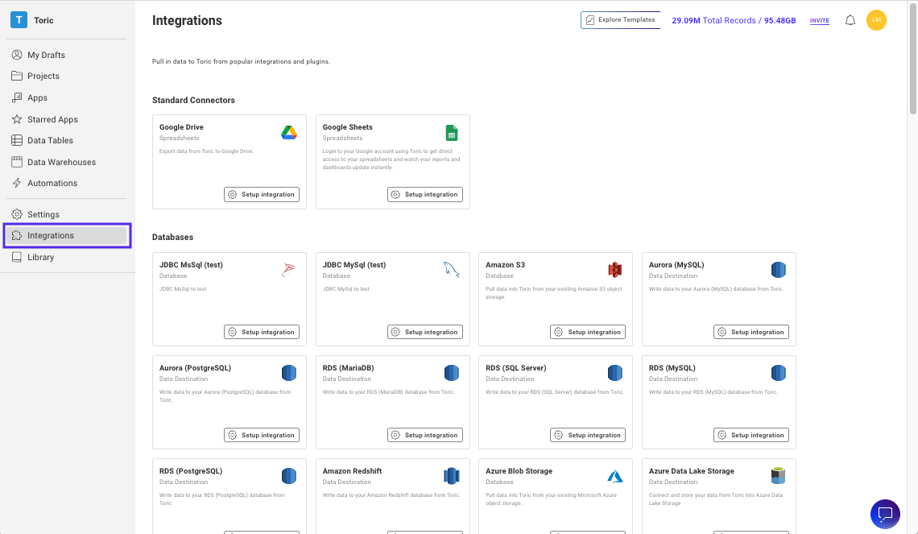The image size is (918, 534).
Task: Click the Automations lightning icon
Action: pos(17,183)
